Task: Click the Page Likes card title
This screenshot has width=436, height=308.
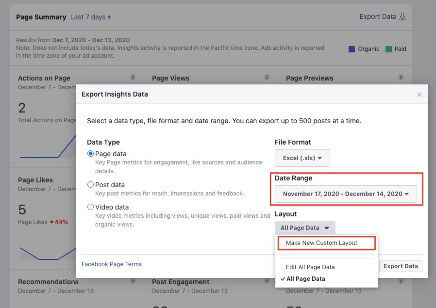Action: (35, 180)
